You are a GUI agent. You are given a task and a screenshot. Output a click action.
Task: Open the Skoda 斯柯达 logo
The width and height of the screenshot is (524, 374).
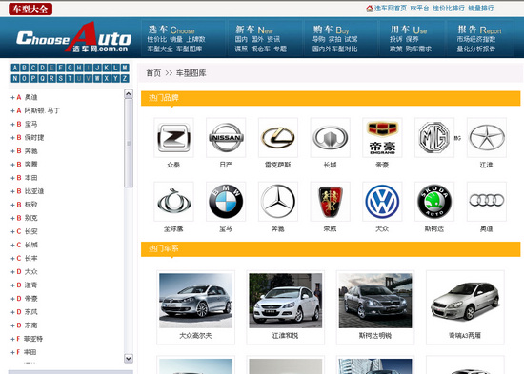click(x=434, y=202)
